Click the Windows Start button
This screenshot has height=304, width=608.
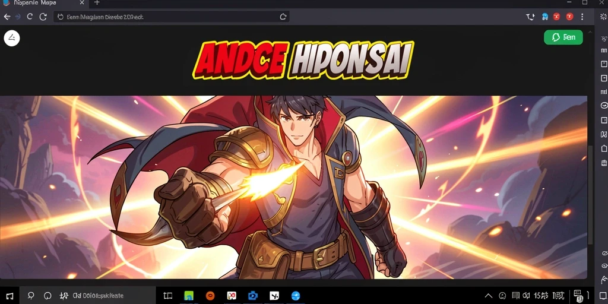tap(9, 296)
